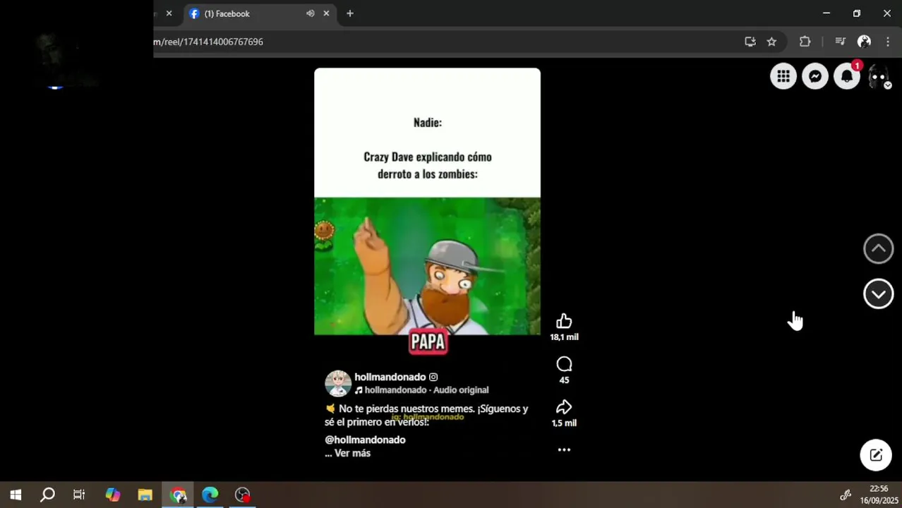This screenshot has height=508, width=902.
Task: Close the tab left of the Facebook tab
Action: click(x=169, y=13)
